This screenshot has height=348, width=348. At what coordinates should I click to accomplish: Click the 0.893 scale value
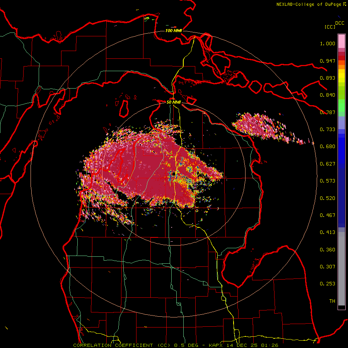pyautogui.click(x=328, y=78)
